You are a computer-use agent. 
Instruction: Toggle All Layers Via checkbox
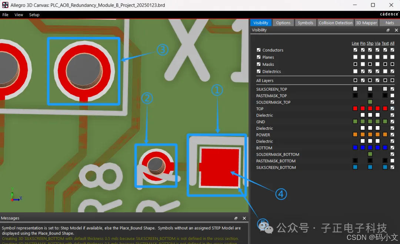[377, 81]
